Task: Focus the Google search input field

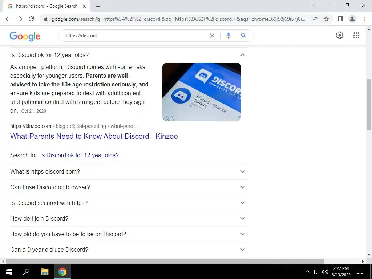Action: click(x=135, y=36)
